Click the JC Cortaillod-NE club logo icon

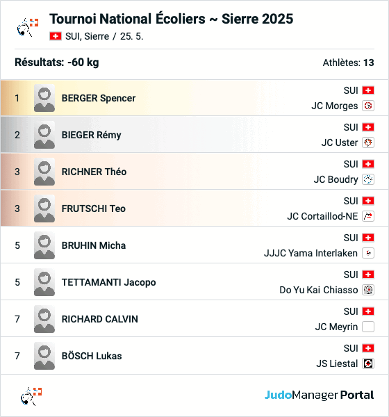368,216
